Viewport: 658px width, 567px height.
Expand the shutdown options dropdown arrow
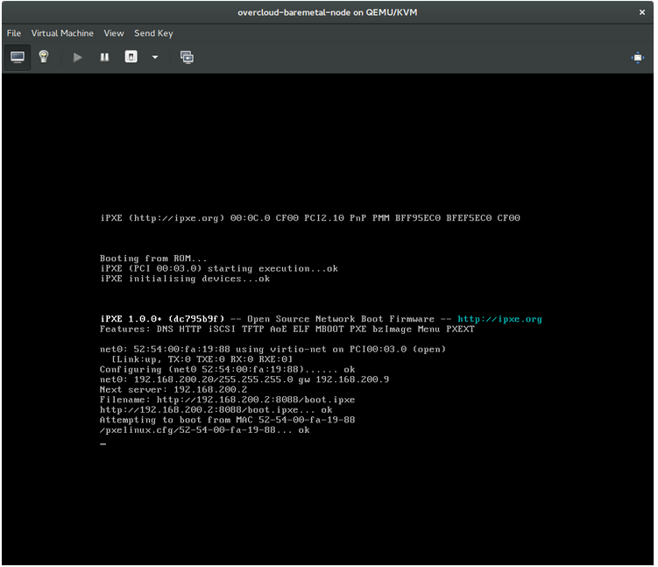point(155,57)
